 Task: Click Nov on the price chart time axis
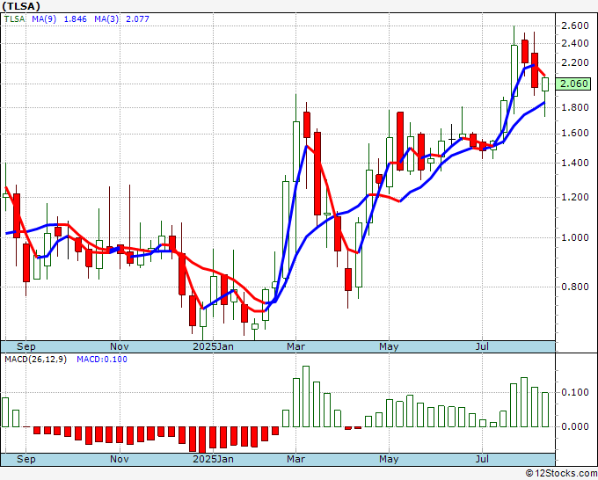click(120, 346)
